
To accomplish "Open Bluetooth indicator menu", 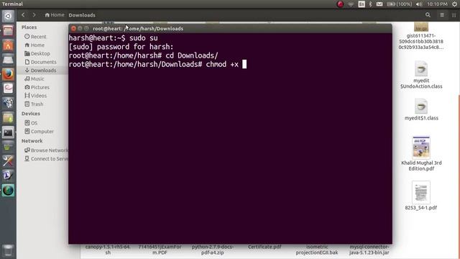I will tap(371, 4).
